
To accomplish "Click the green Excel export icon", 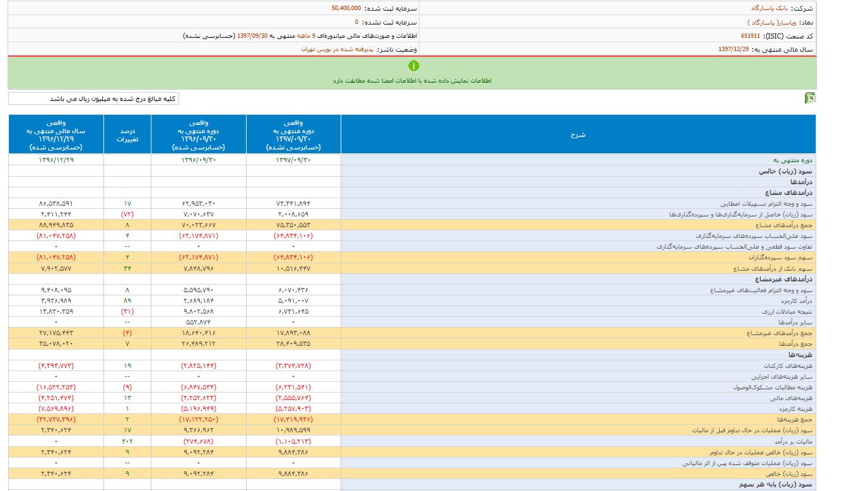I will click(x=810, y=98).
